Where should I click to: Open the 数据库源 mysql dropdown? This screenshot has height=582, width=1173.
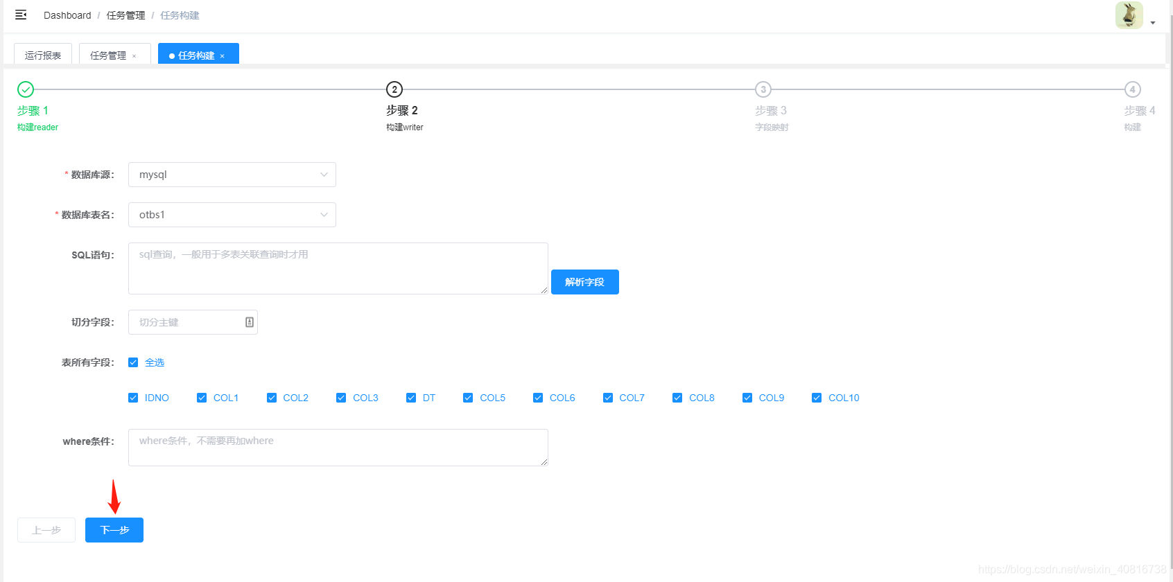pyautogui.click(x=232, y=175)
